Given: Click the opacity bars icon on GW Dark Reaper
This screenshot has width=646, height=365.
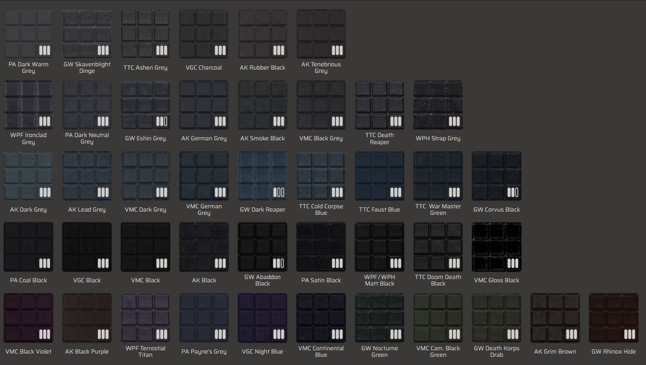Looking at the screenshot, I should 278,192.
